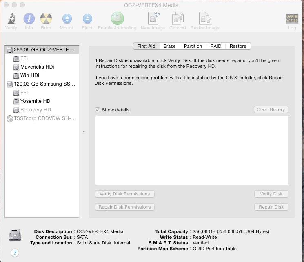304x262 pixels.
Task: Click the Burn disc toolbar icon
Action: point(46,19)
